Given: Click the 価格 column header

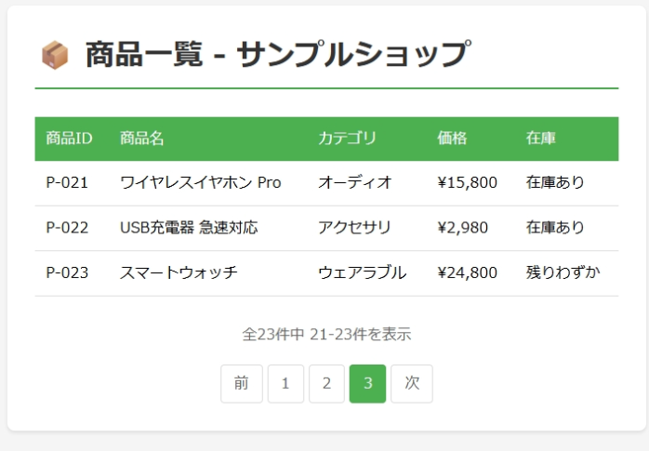Looking at the screenshot, I should [x=452, y=139].
